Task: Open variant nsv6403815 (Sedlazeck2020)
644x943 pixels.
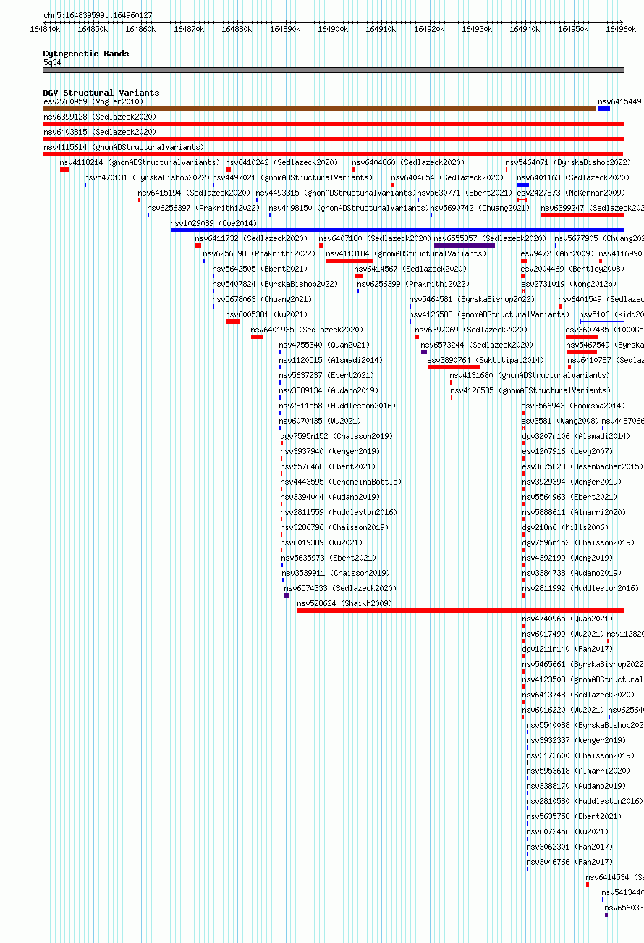Action: (x=100, y=132)
